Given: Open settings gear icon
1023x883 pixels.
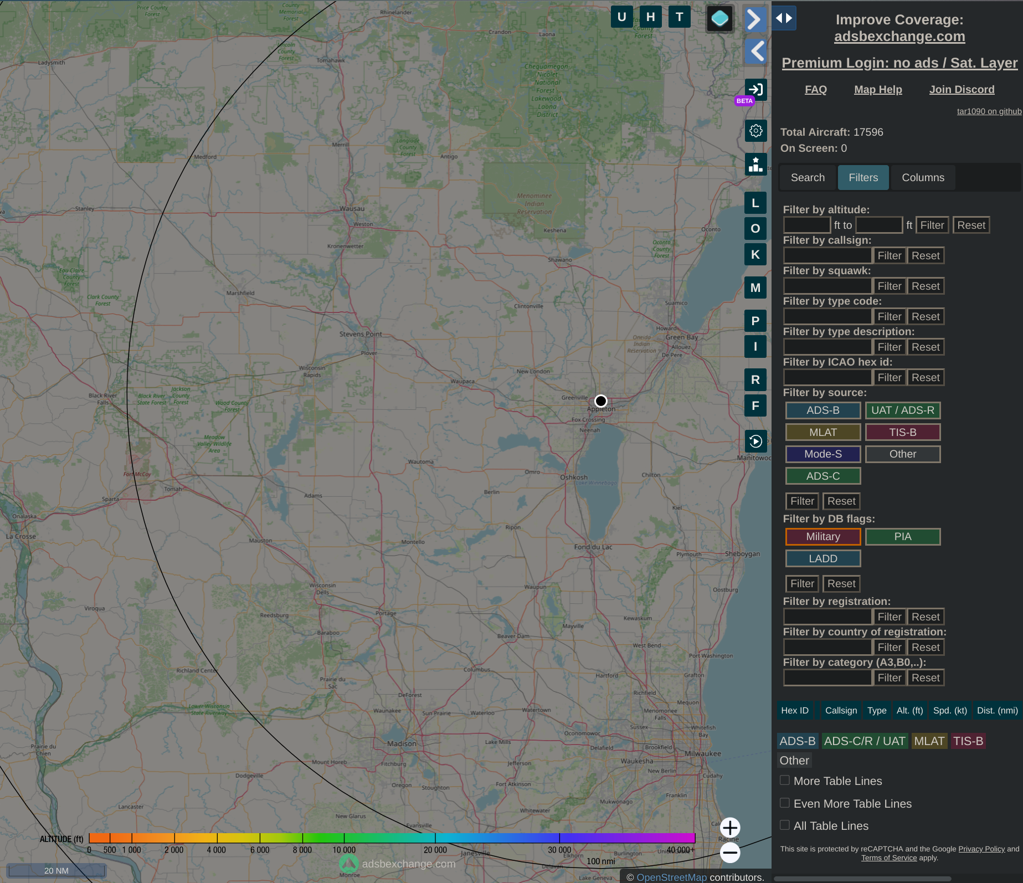Looking at the screenshot, I should coord(755,131).
